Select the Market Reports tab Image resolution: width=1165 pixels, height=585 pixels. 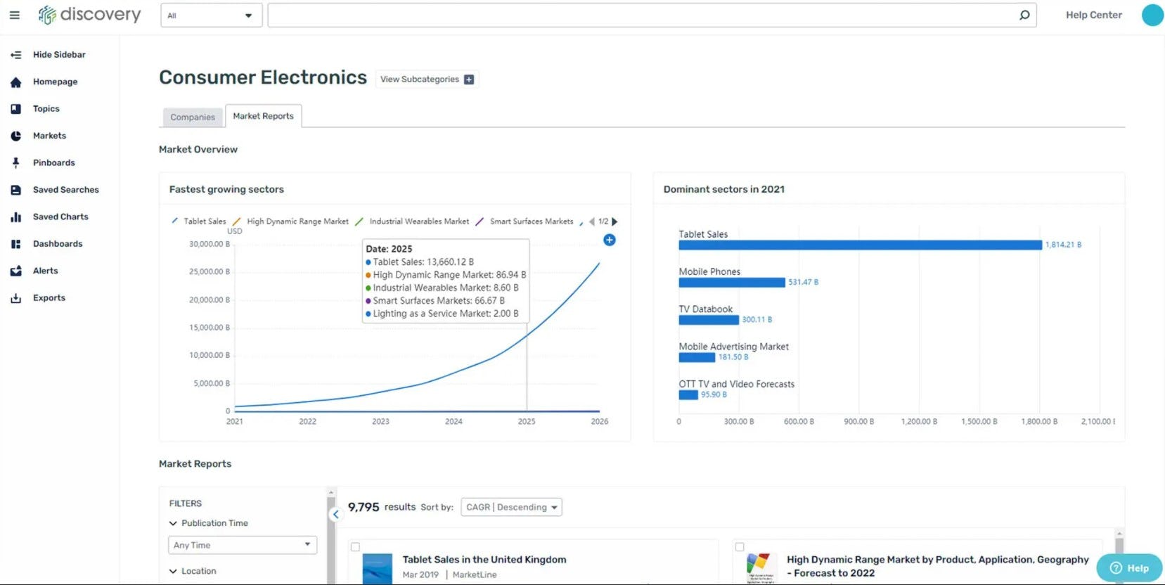click(x=263, y=116)
